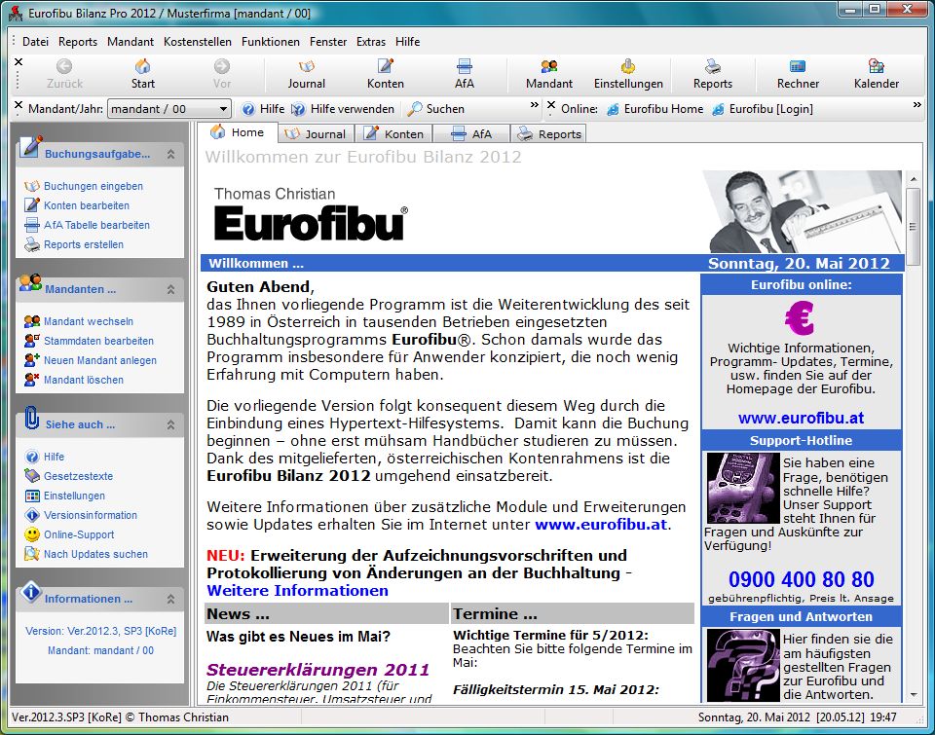
Task: Select the Home tab
Action: pyautogui.click(x=238, y=132)
